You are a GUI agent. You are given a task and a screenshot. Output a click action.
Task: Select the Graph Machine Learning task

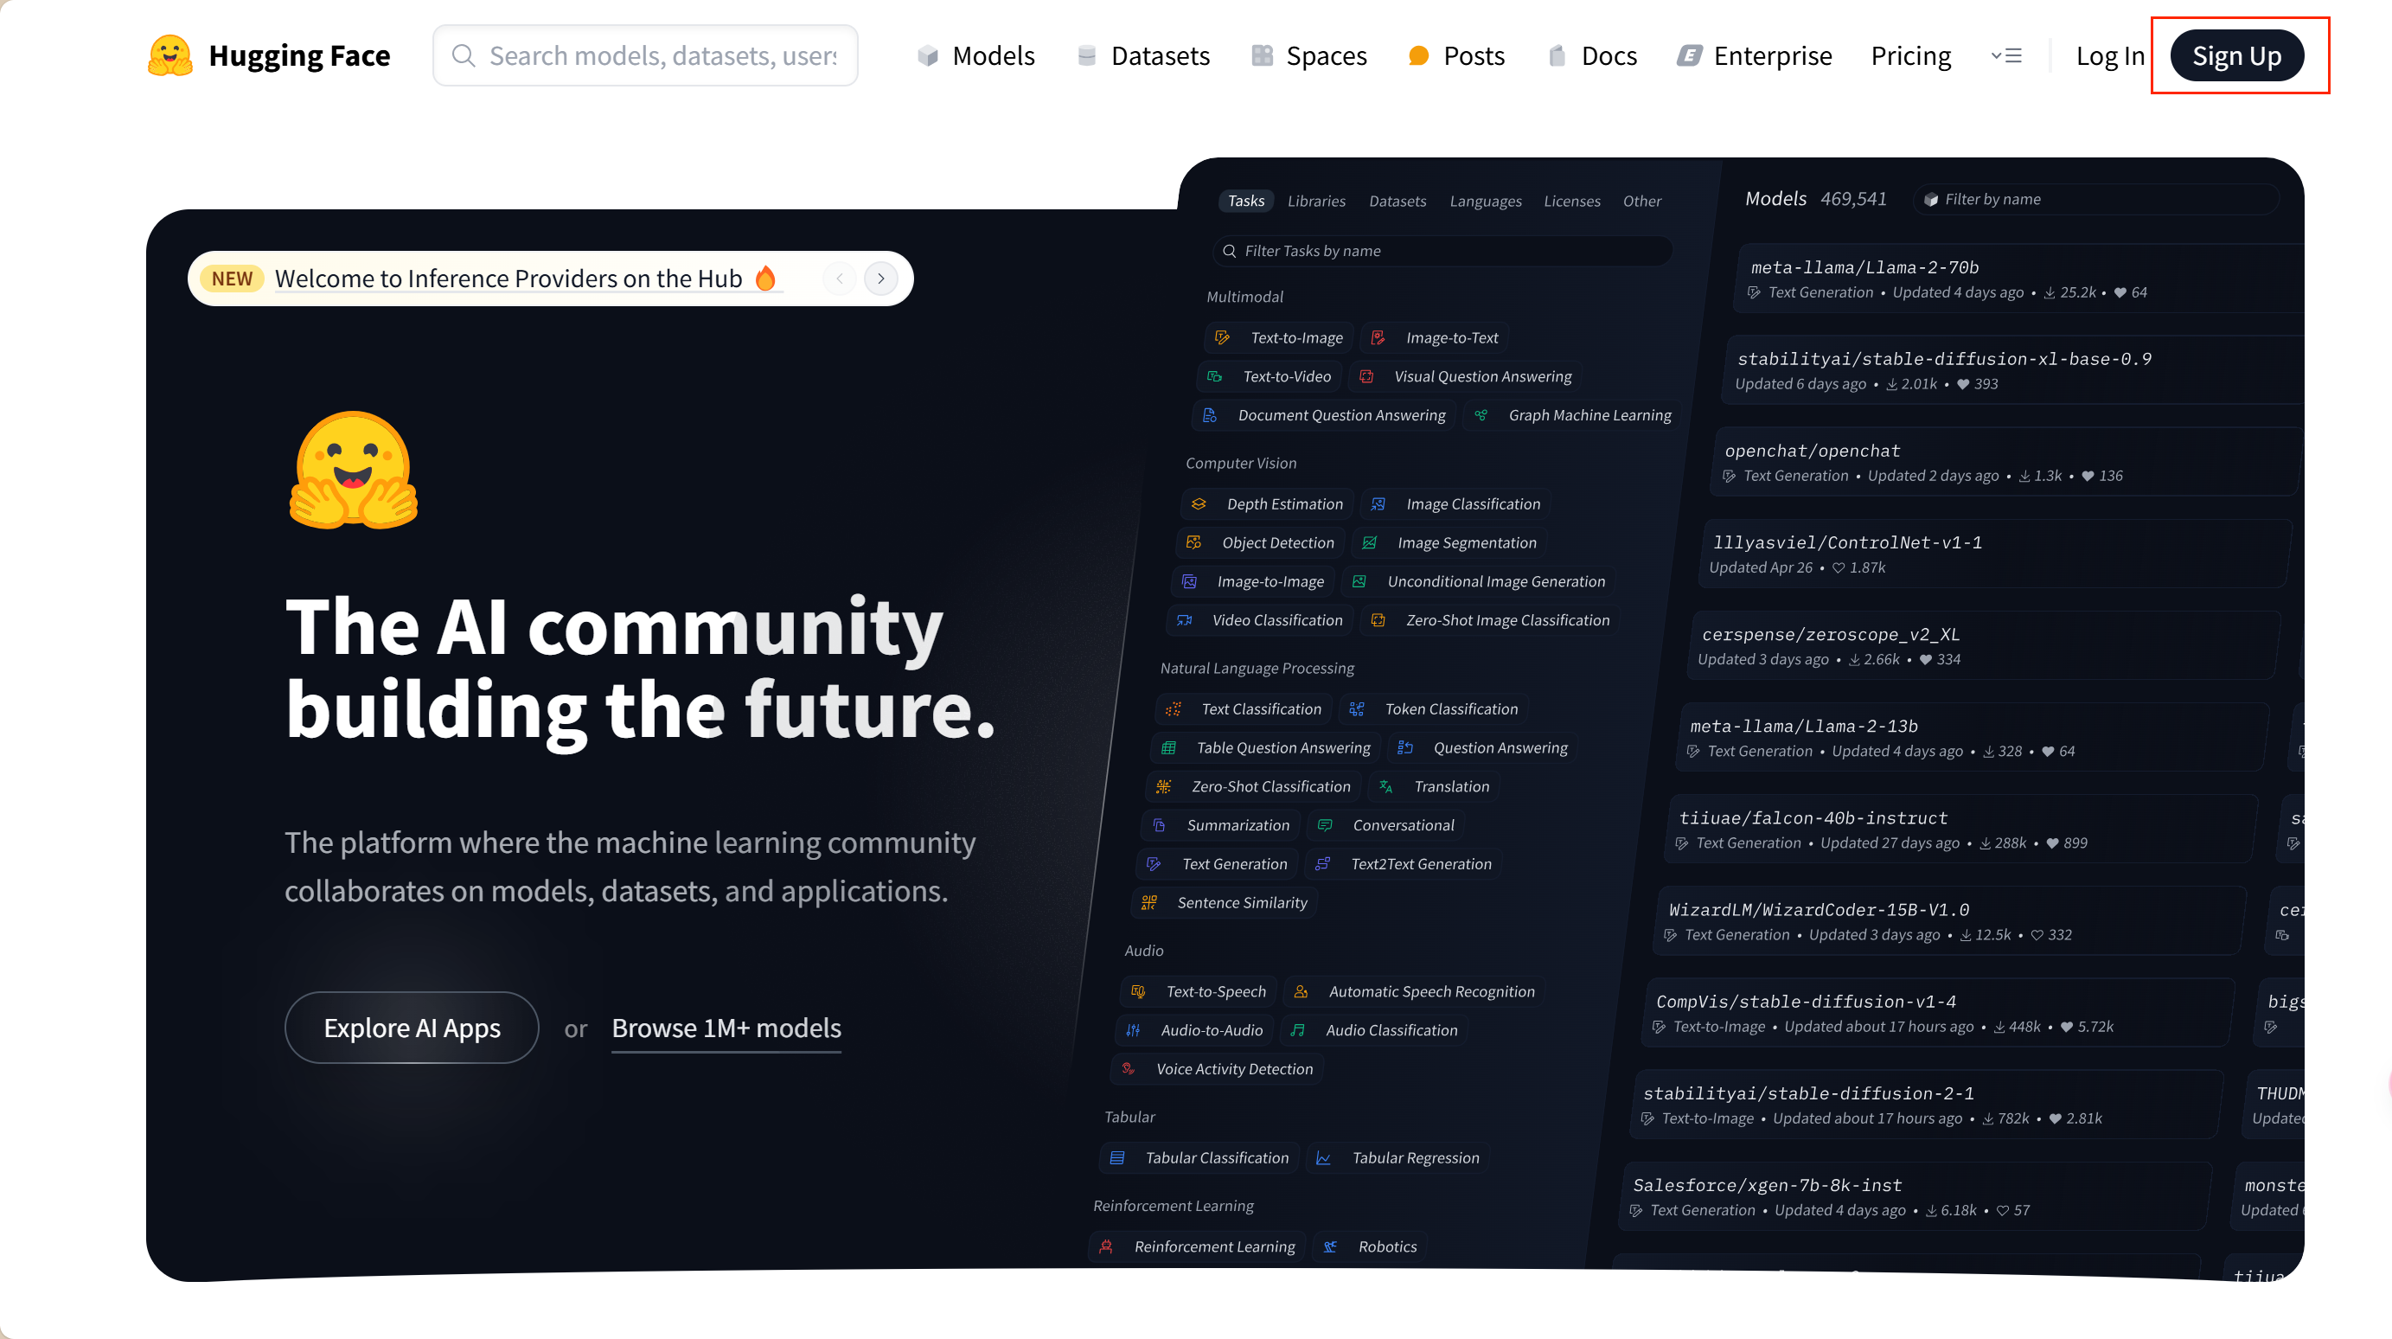point(1573,416)
